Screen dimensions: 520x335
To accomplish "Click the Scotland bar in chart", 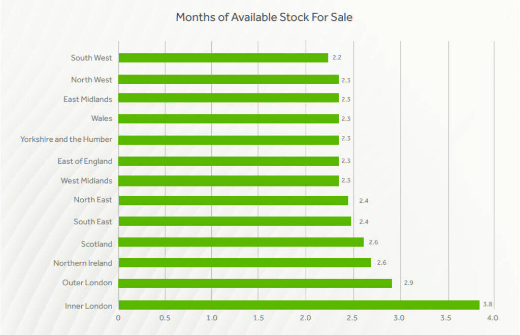I will [x=241, y=242].
